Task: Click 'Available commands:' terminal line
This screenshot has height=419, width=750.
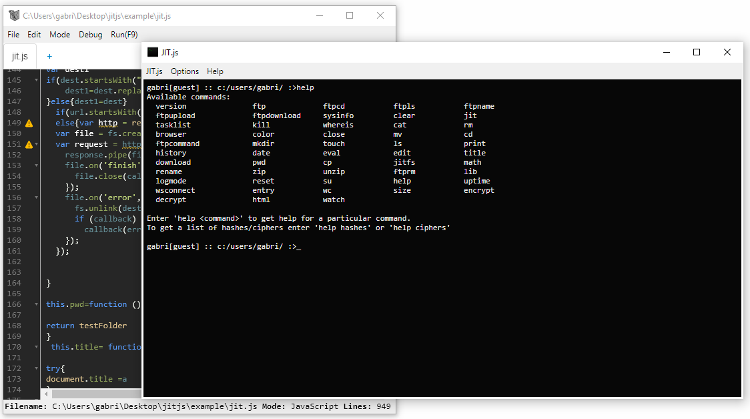Action: 188,97
